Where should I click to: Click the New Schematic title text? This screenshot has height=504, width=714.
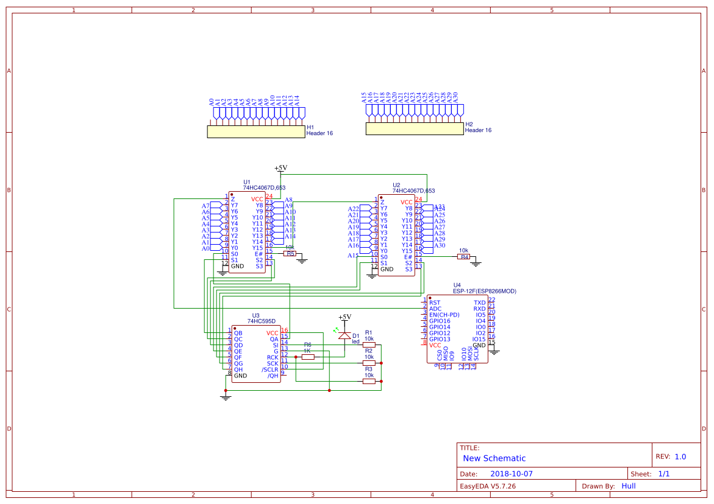[x=494, y=458]
